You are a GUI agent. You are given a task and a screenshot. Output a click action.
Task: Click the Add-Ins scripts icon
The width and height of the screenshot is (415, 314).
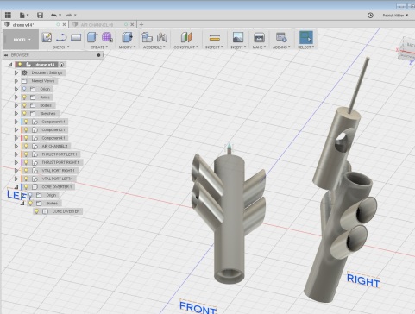pos(281,37)
